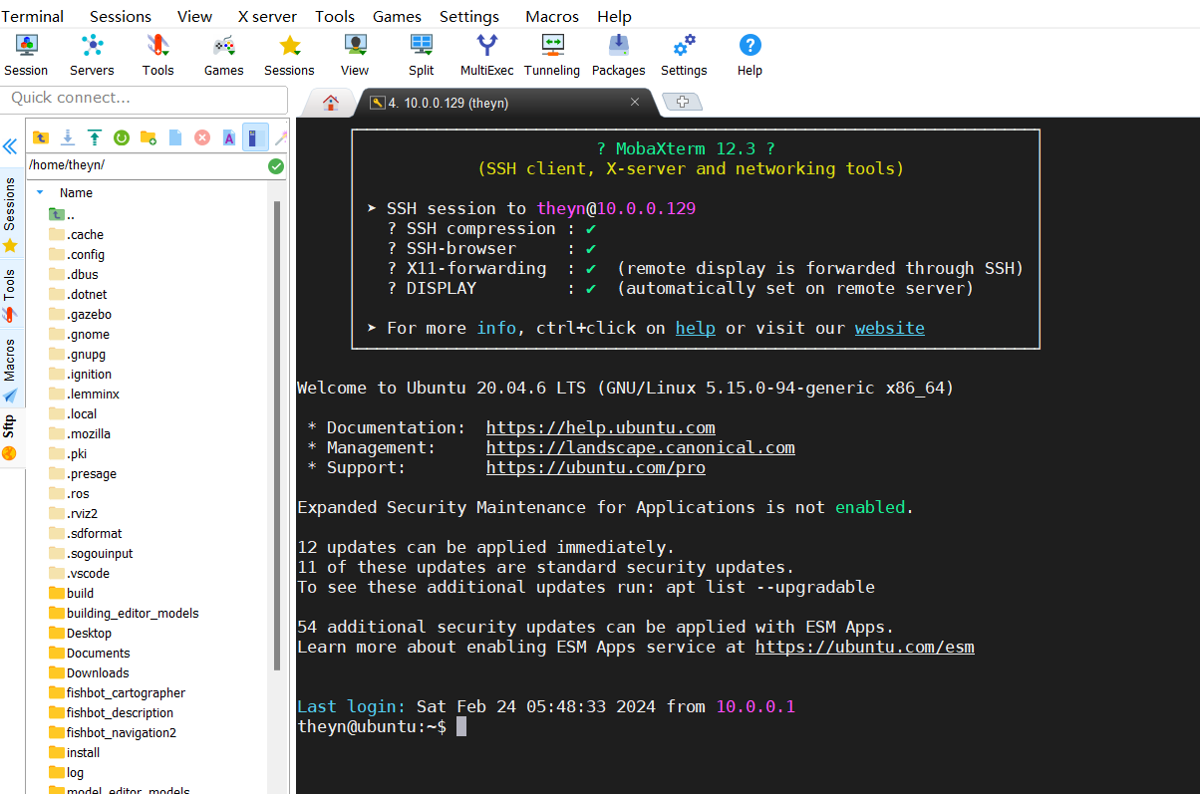Open the Packages toolbar icon
This screenshot has width=1200, height=794.
point(618,55)
